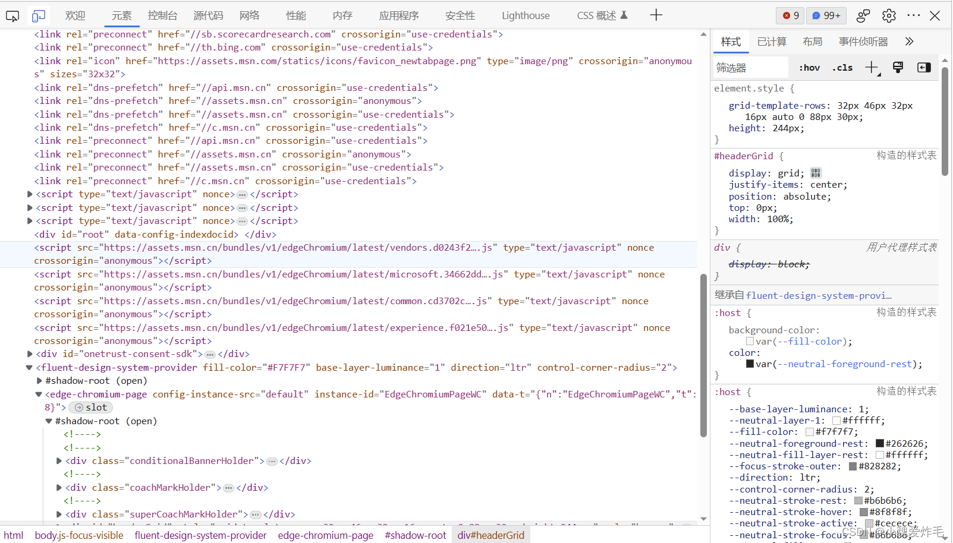Select edge-chromium-page breadcrumb

tap(325, 535)
